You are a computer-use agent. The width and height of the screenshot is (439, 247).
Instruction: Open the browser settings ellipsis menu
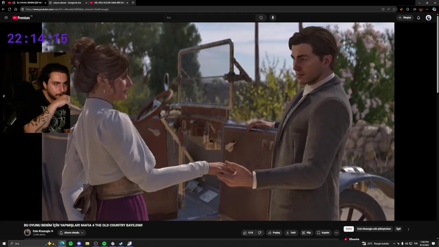click(427, 9)
